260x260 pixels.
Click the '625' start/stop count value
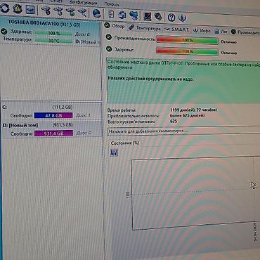coord(174,122)
